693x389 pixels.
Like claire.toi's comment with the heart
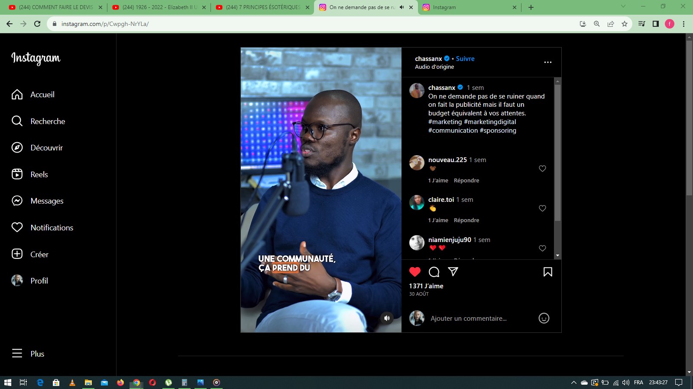coord(542,208)
